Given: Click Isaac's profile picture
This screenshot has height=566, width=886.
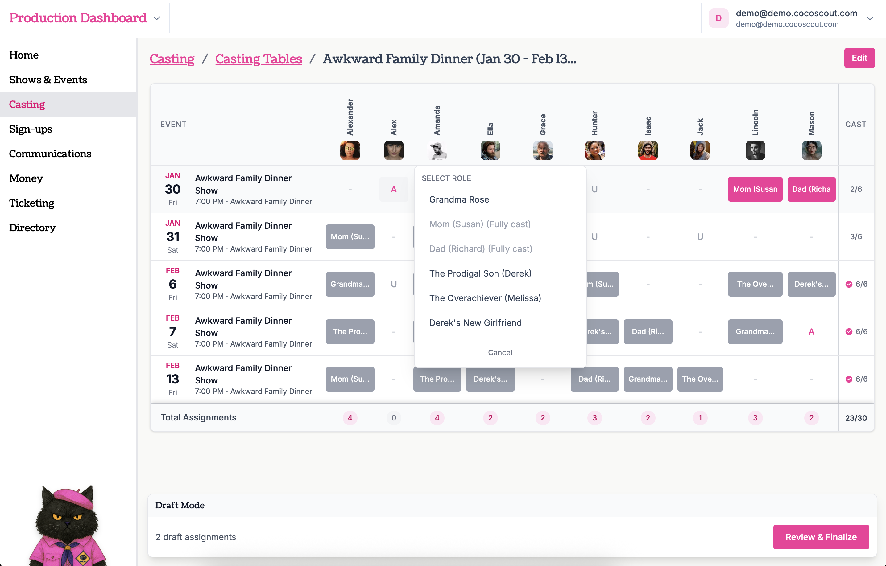Looking at the screenshot, I should pos(648,150).
